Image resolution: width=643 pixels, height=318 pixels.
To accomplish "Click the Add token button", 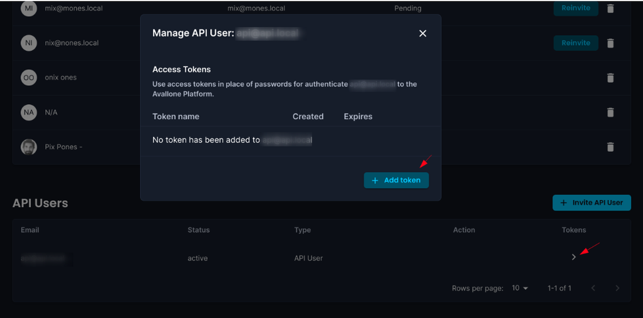I will (x=396, y=180).
